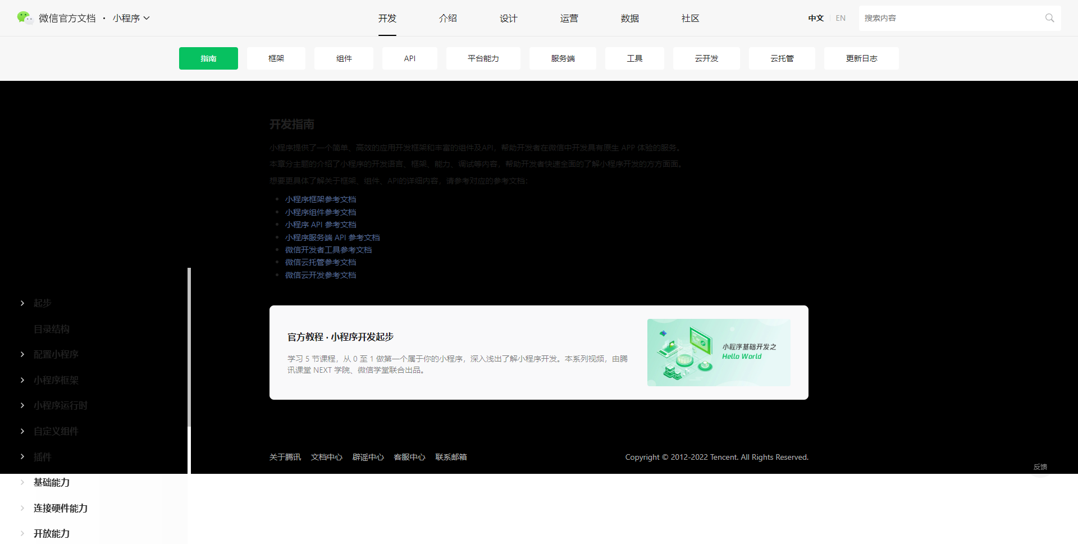Go to the 介绍 navigation tab
Image resolution: width=1078 pixels, height=544 pixels.
click(448, 18)
